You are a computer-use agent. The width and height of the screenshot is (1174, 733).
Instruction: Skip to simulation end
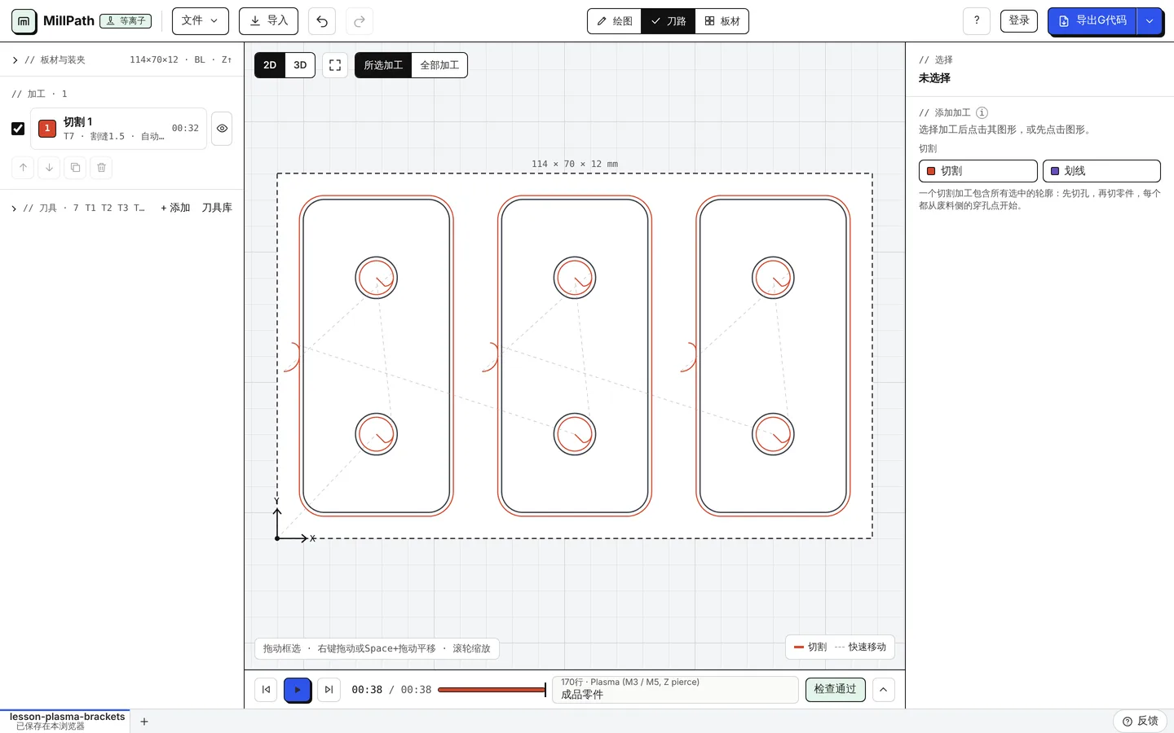329,690
